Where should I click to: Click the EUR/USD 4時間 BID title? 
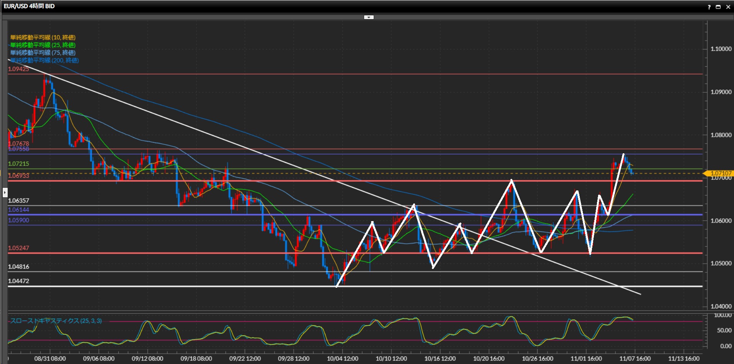click(x=29, y=6)
